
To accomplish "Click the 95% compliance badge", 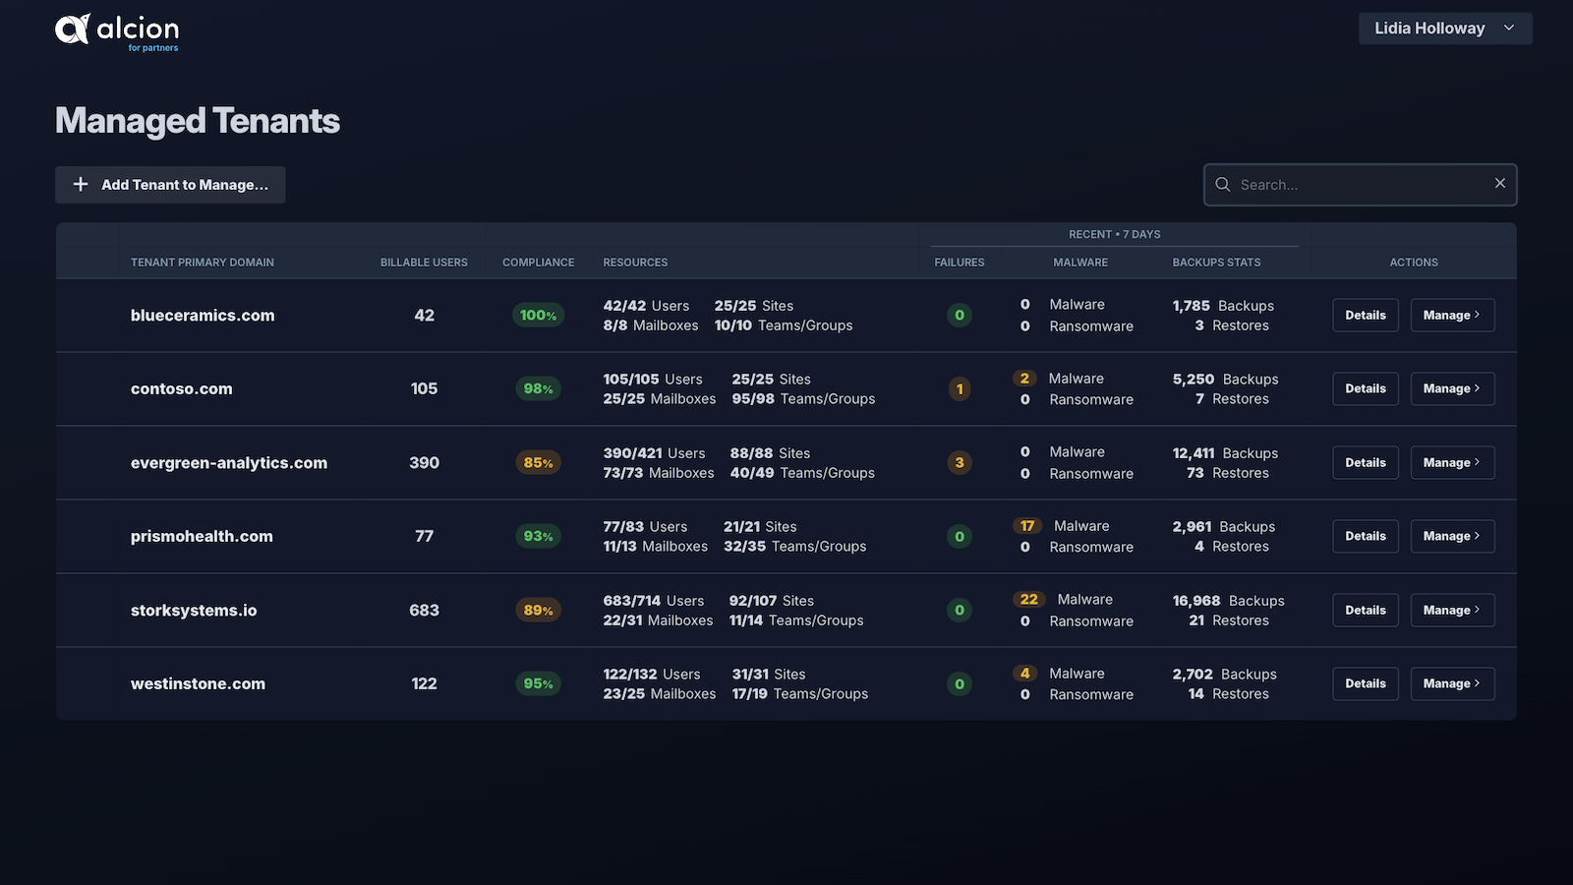I will pyautogui.click(x=538, y=683).
